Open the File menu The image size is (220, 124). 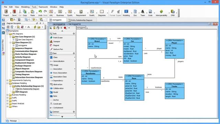(5, 7)
